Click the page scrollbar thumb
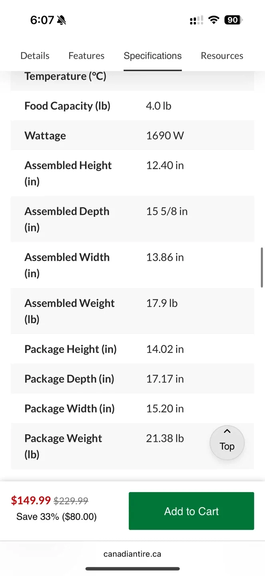This screenshot has height=576, width=265. [262, 267]
